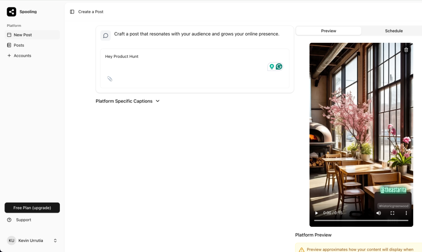Viewport: 422px width, 252px height.
Task: Click the Spooling logo icon
Action: coord(11,12)
